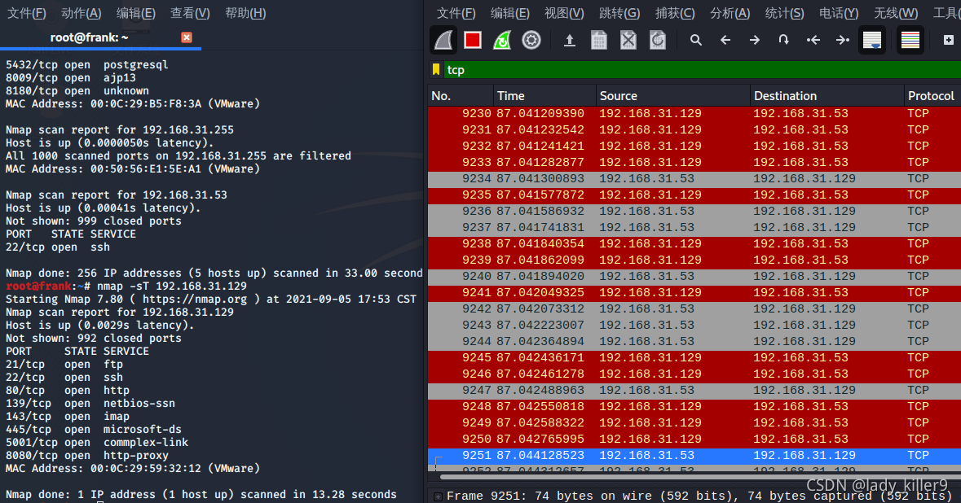Select packet number 9247 row
The height and width of the screenshot is (503, 961).
[694, 391]
